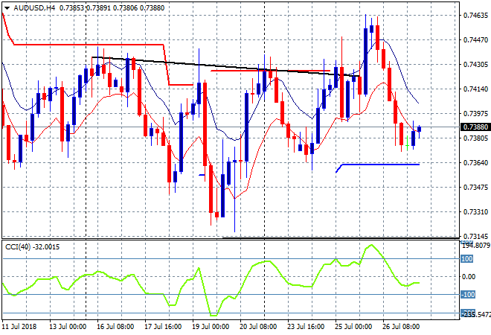Image resolution: width=491 pixels, height=335 pixels.
Task: Select the 0.74140 price axis label
Action: coord(475,89)
